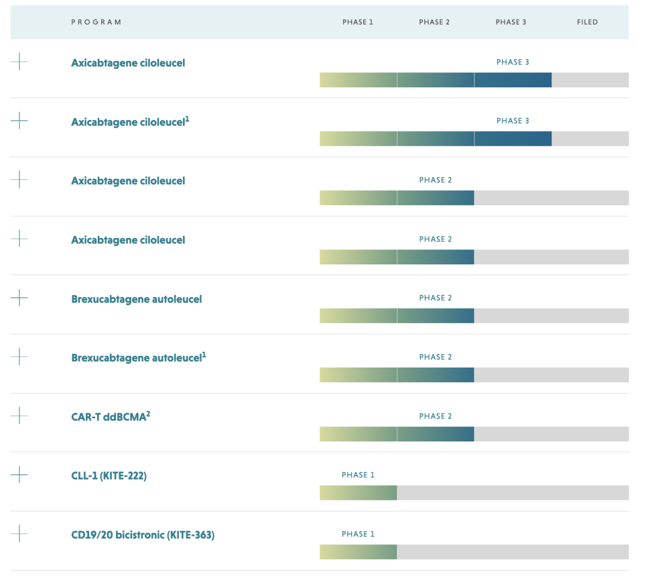Expand CD19/20 bicistronic (KITE-363) row via plus icon
Viewport: 646px width, 576px height.
click(19, 534)
